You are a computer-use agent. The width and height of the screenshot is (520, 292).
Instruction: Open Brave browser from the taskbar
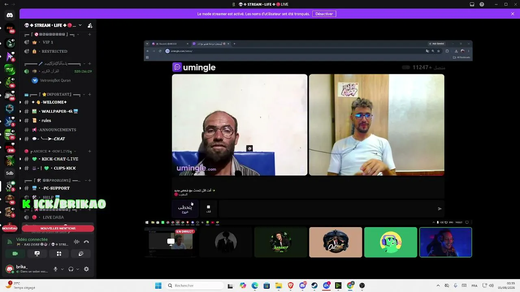pos(290,286)
